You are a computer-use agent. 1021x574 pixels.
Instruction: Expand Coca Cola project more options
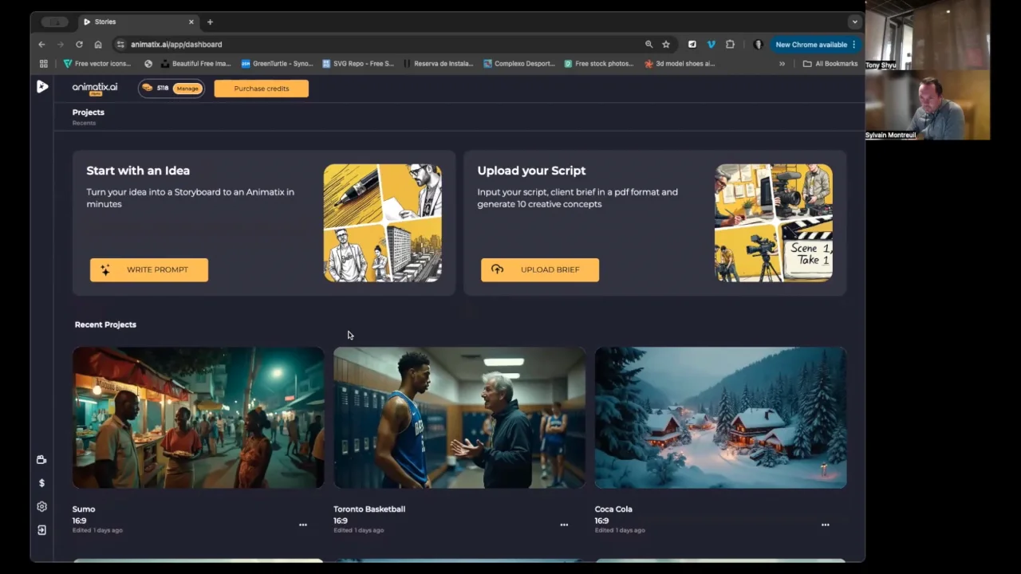coord(825,525)
